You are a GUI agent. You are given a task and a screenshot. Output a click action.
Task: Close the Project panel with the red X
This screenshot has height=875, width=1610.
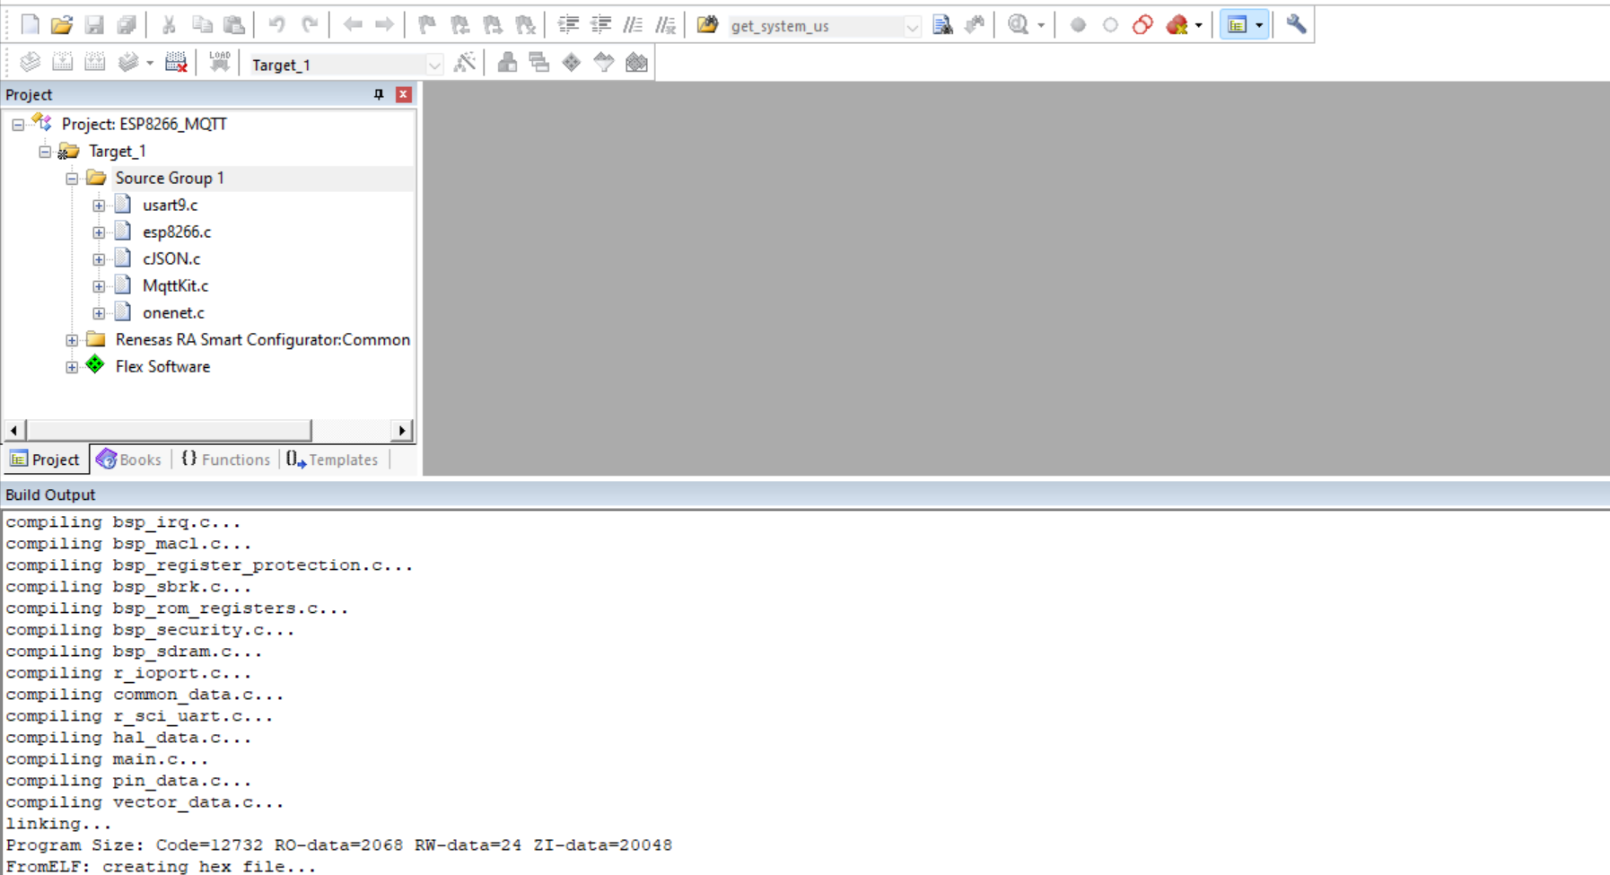pos(404,94)
